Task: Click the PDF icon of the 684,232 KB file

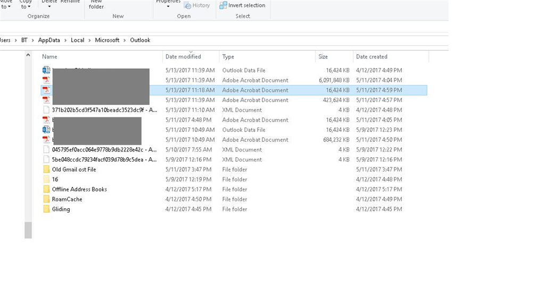Action: pos(46,140)
